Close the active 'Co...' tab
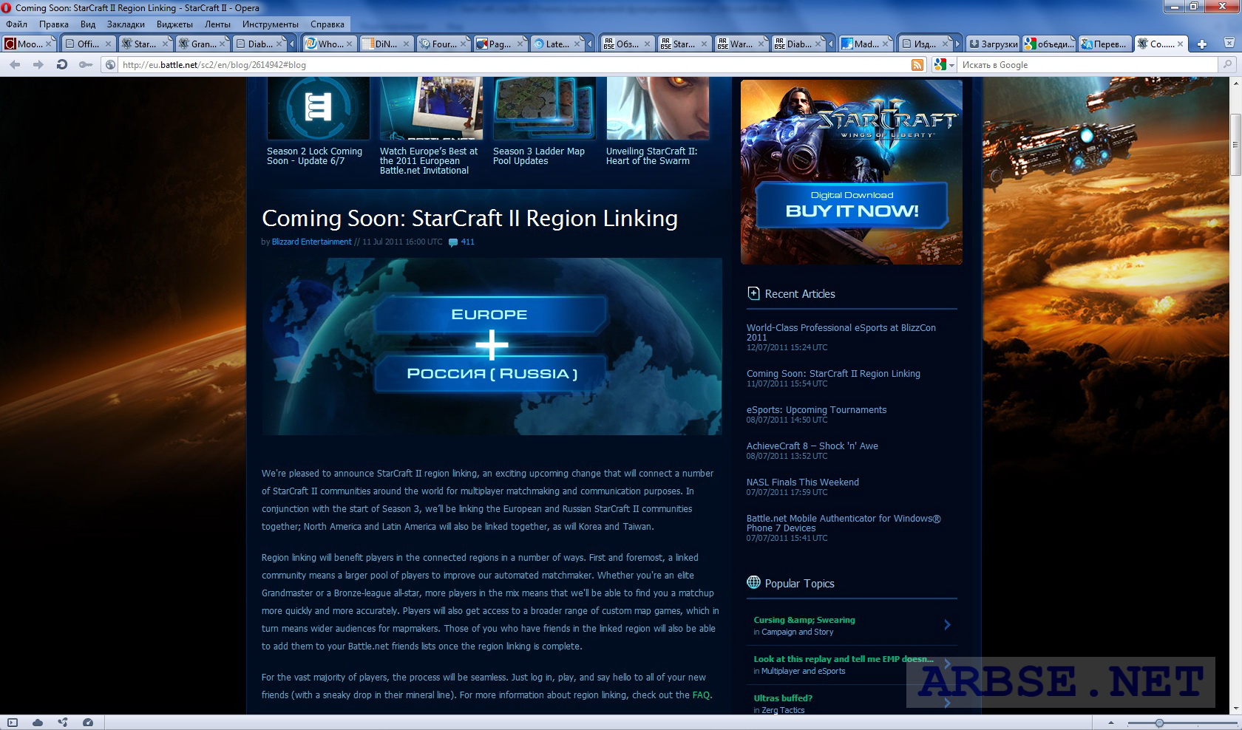Viewport: 1242px width, 730px height. 1180,44
